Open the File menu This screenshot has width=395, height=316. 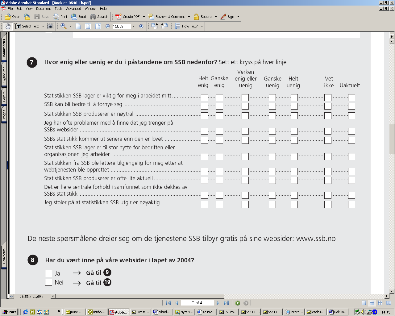10,9
